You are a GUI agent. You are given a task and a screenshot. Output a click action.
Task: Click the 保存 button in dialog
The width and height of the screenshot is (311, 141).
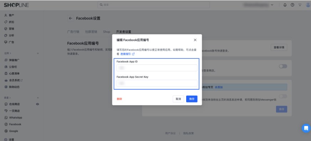pos(192,99)
